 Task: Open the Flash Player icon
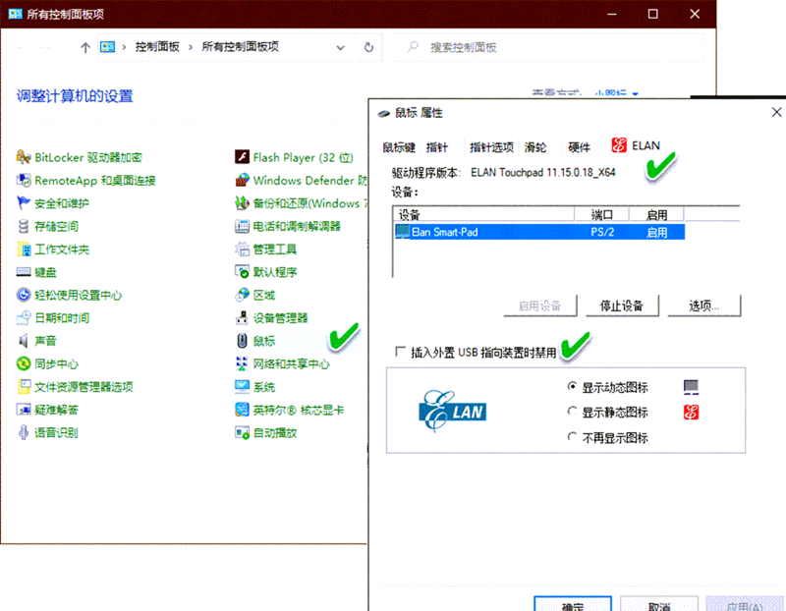pos(243,157)
